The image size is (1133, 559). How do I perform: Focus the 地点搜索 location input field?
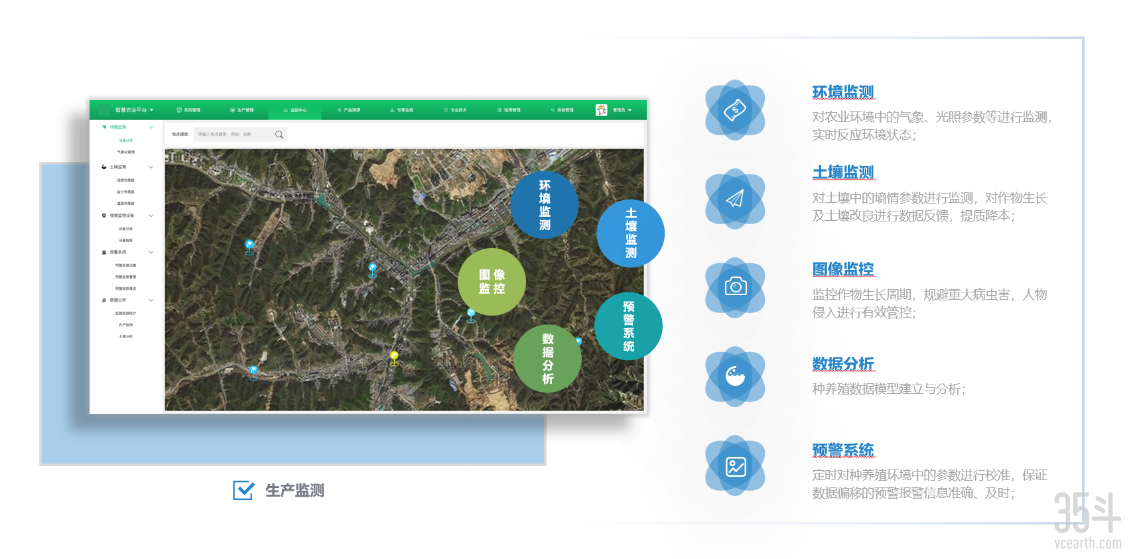(240, 134)
